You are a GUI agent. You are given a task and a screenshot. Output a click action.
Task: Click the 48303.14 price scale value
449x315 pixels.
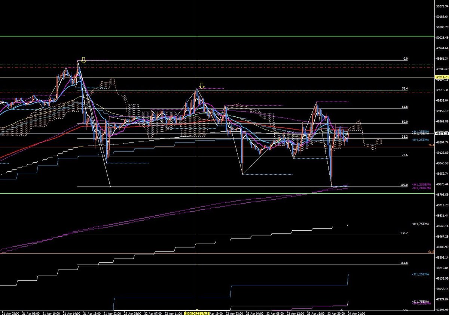[442, 258]
